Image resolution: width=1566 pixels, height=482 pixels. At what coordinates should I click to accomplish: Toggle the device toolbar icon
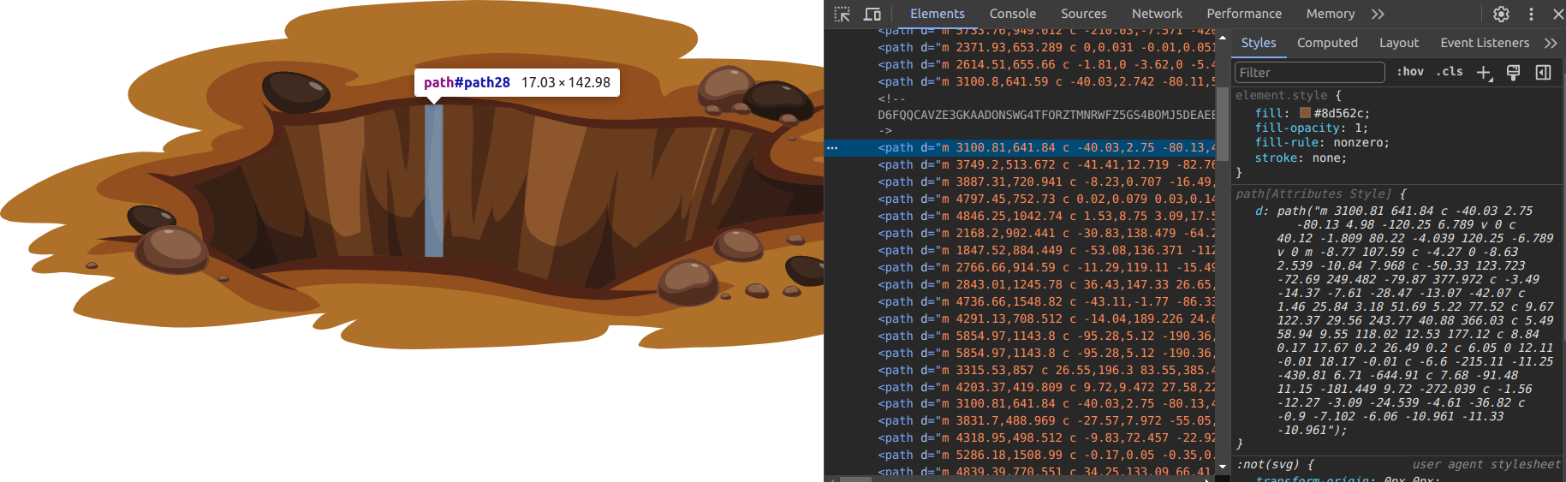(x=872, y=14)
